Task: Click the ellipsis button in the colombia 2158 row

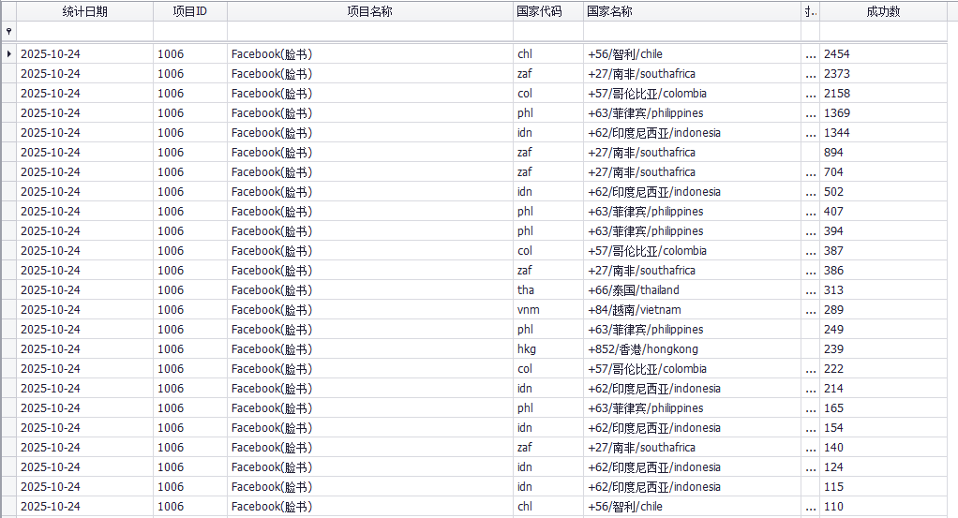Action: (x=810, y=94)
